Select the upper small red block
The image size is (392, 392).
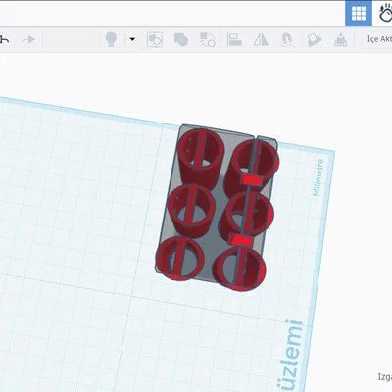click(x=252, y=180)
